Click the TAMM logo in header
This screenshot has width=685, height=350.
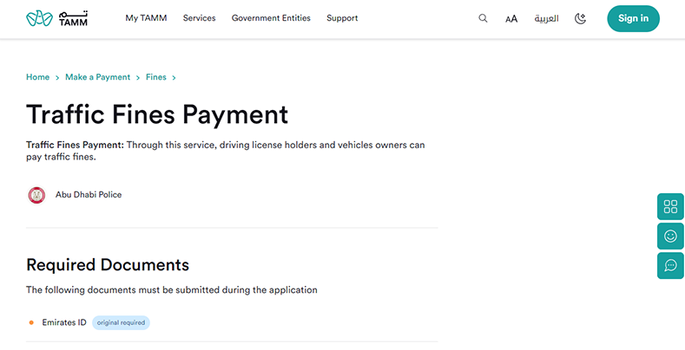click(56, 18)
